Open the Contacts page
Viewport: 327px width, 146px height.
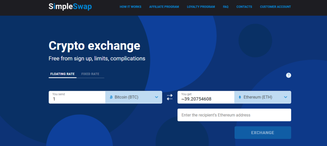pos(244,7)
